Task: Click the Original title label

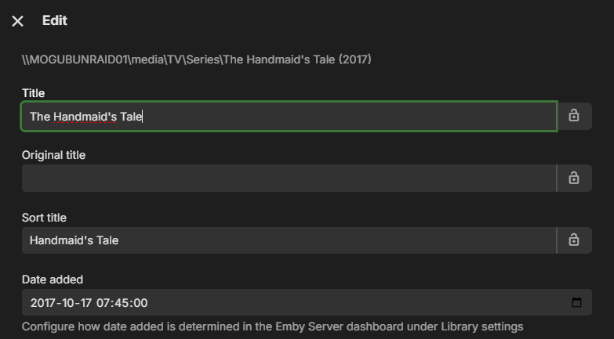Action: point(53,155)
